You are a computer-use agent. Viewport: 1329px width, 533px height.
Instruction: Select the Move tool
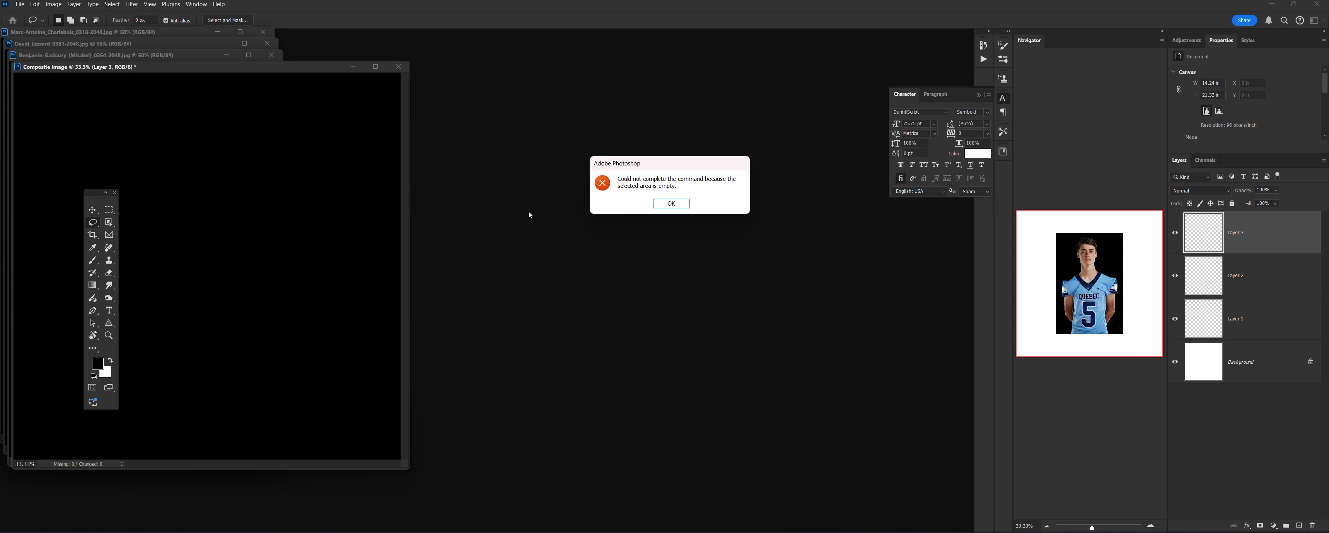pyautogui.click(x=92, y=210)
